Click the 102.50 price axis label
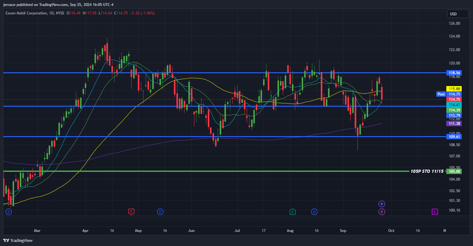 point(454,191)
